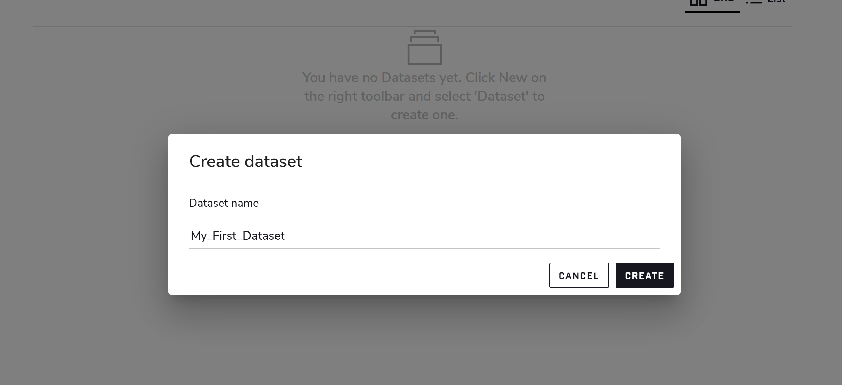Screen dimensions: 842x385
Task: Click the Create dataset dialog title
Action: coord(245,161)
